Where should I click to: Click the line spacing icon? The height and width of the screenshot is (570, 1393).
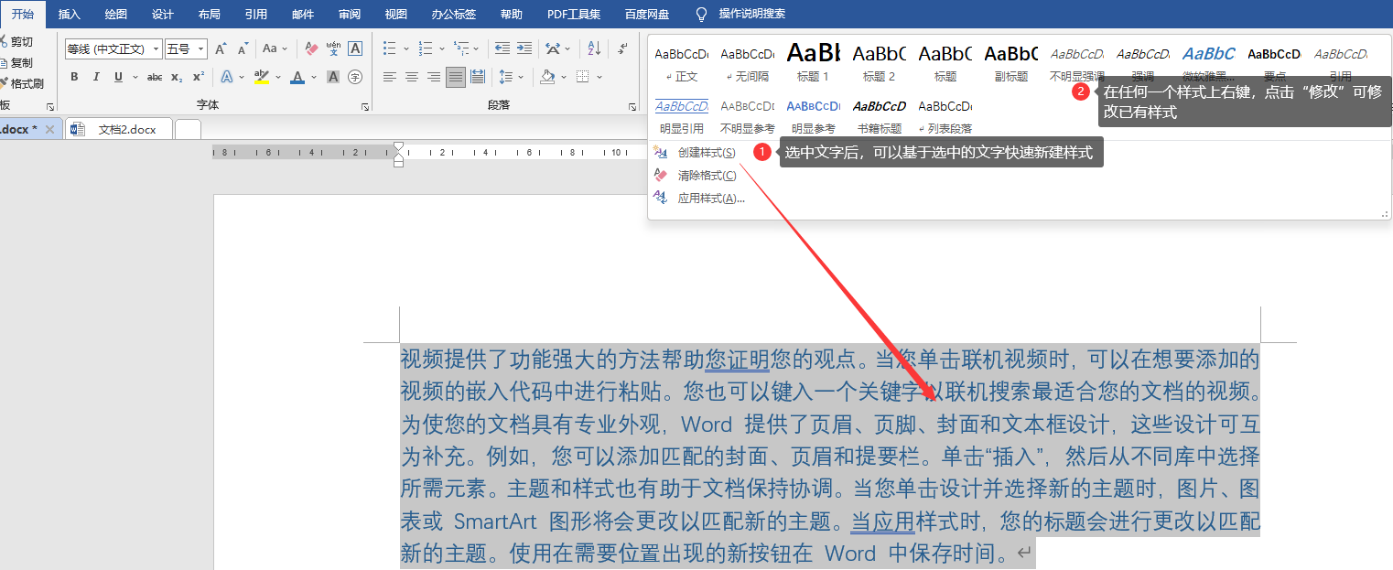506,77
